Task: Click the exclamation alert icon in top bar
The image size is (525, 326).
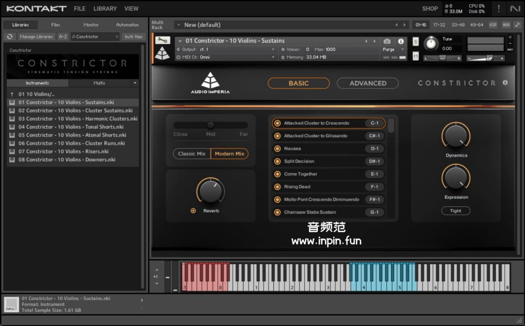Action: (498, 9)
